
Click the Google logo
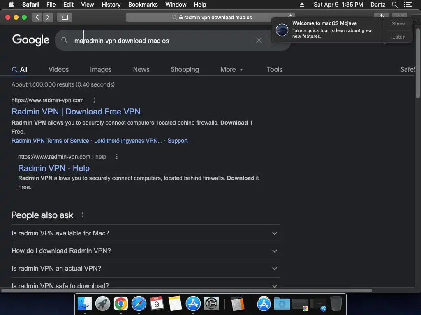(x=30, y=40)
